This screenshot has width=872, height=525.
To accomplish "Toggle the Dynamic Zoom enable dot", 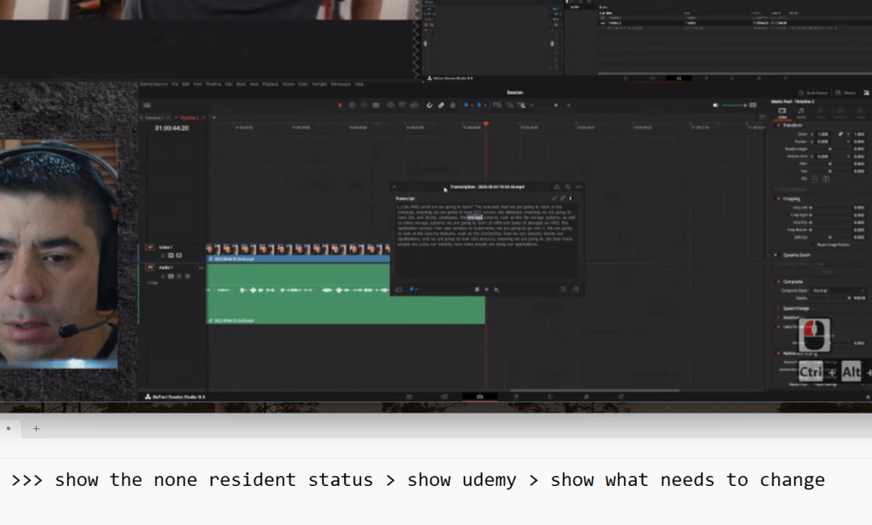I will [777, 255].
